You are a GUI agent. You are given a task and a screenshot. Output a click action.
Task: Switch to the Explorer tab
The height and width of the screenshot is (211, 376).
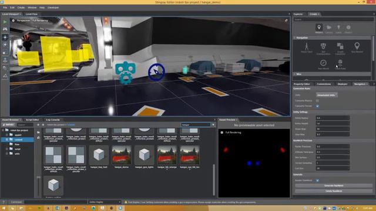298,14
